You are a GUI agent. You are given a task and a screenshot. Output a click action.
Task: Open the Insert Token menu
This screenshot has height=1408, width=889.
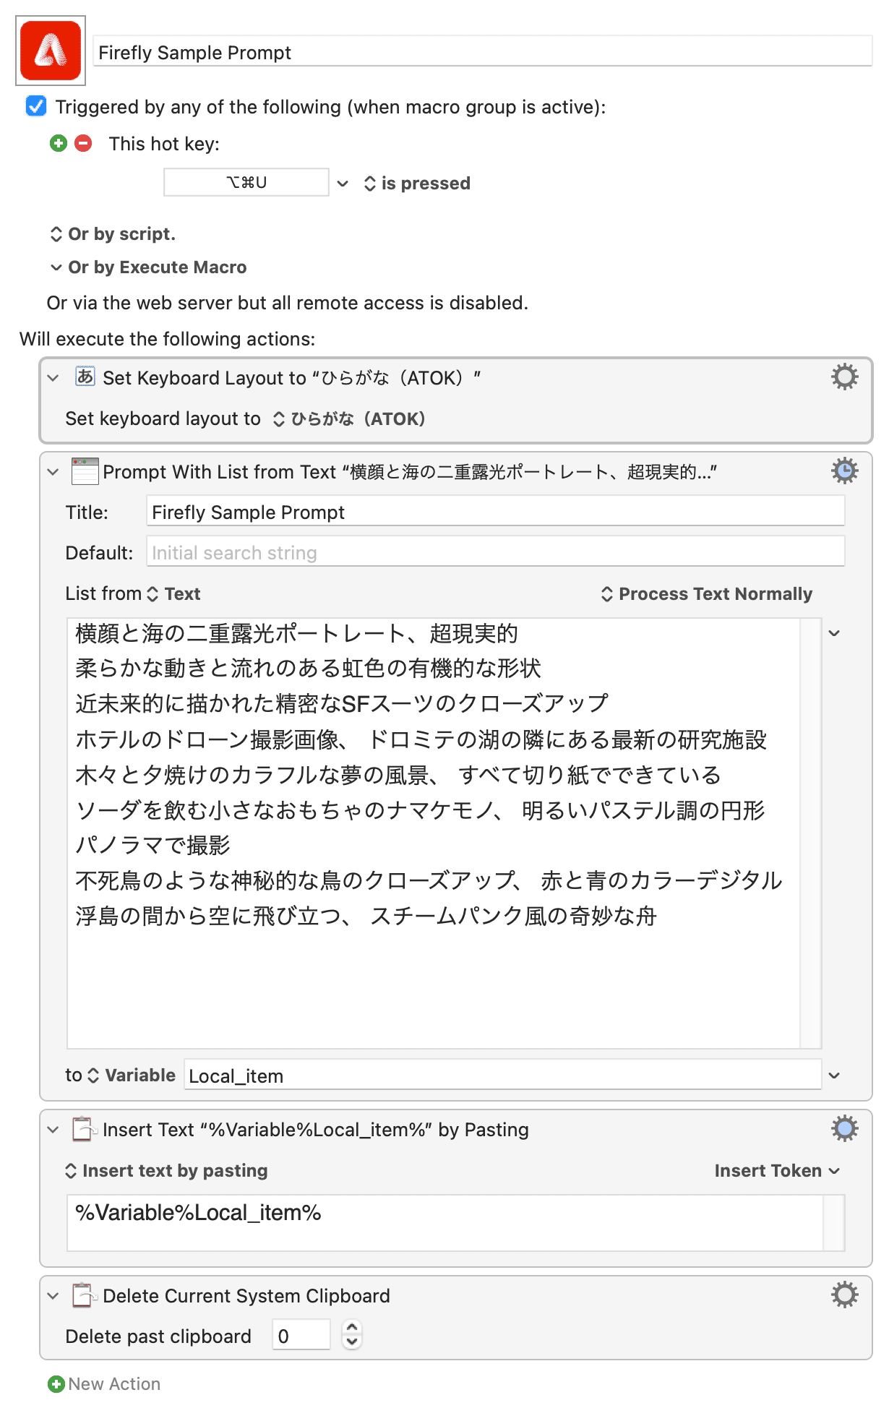pyautogui.click(x=777, y=1170)
